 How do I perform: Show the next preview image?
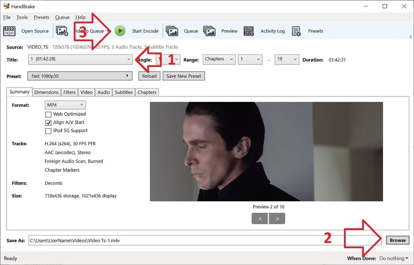click(277, 218)
